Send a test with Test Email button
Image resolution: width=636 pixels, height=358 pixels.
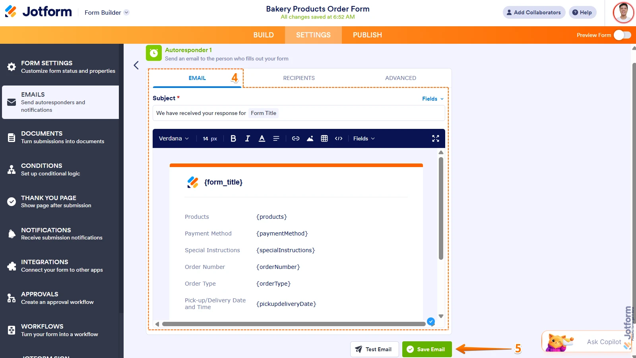[x=374, y=349]
